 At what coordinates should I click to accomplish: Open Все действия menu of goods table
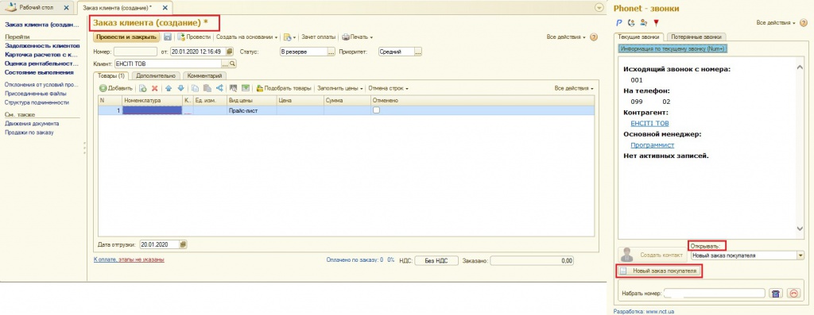(574, 89)
